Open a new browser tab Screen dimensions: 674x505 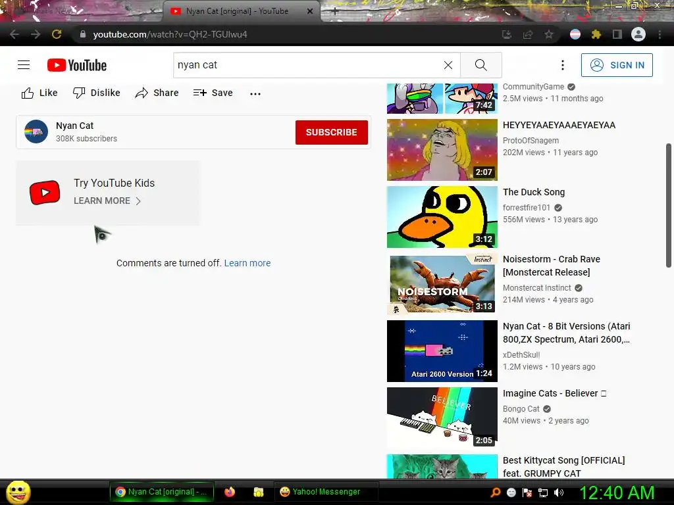point(335,12)
